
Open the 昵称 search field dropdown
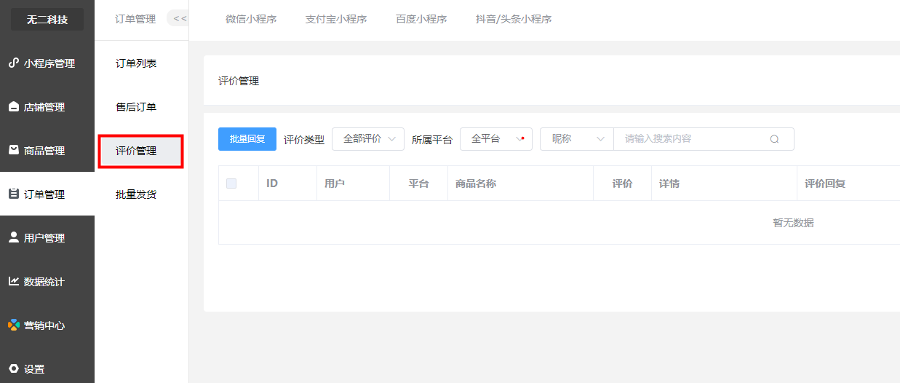pyautogui.click(x=577, y=139)
